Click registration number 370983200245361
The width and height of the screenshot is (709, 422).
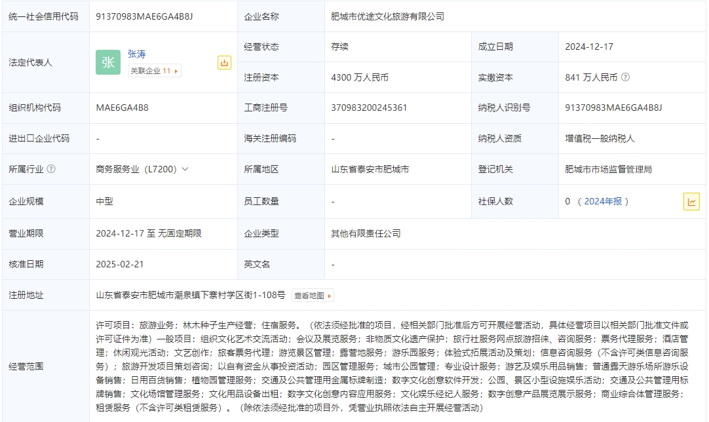[369, 107]
